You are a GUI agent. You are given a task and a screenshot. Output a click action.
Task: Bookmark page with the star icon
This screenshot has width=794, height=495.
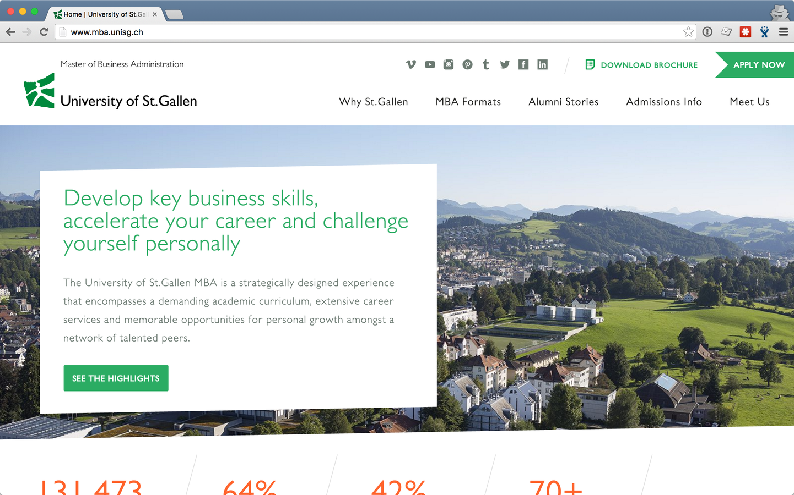688,32
